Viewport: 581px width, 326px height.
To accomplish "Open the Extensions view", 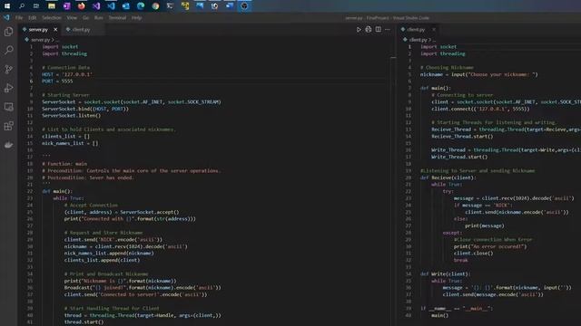I will click(x=8, y=126).
